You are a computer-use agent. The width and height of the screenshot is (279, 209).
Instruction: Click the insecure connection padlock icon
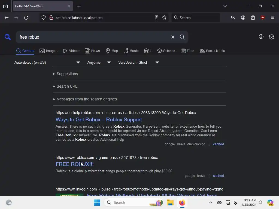51,18
